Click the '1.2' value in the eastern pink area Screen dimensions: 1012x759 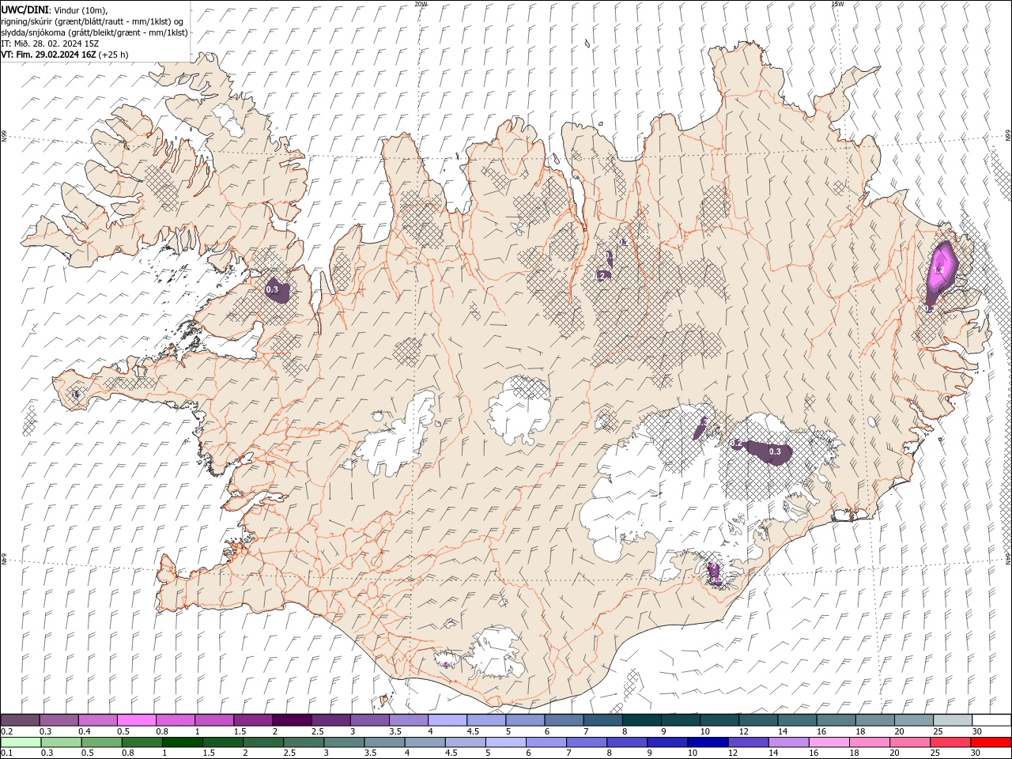[x=939, y=270]
